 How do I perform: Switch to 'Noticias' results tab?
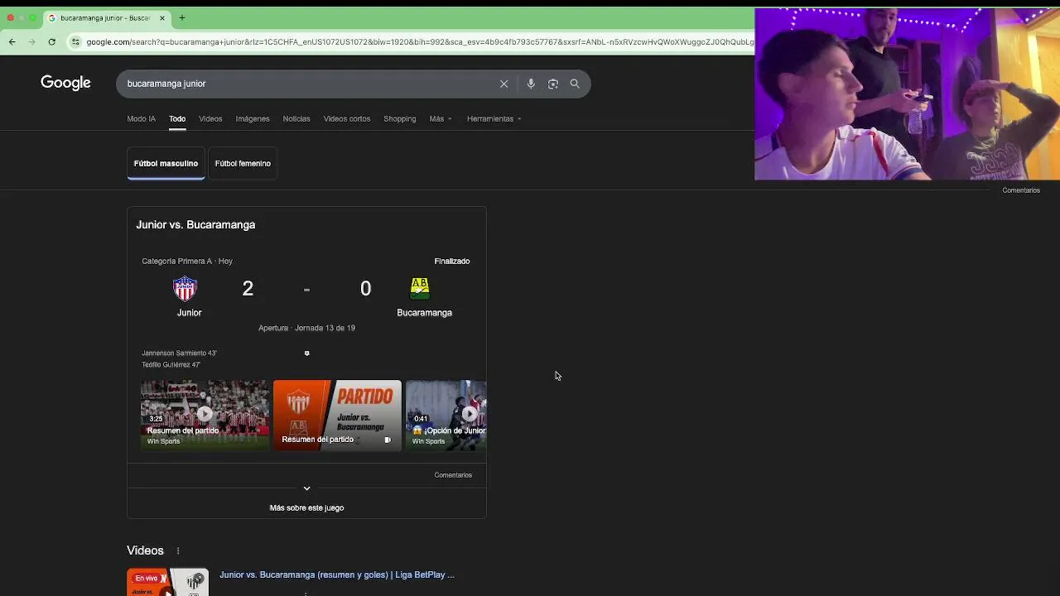pos(296,118)
